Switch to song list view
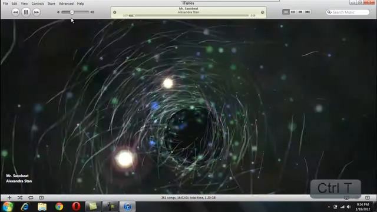The height and width of the screenshot is (212, 377). pos(286,12)
